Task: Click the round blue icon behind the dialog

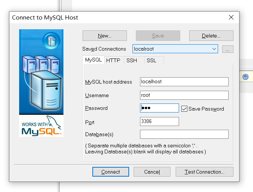Action: point(245,77)
